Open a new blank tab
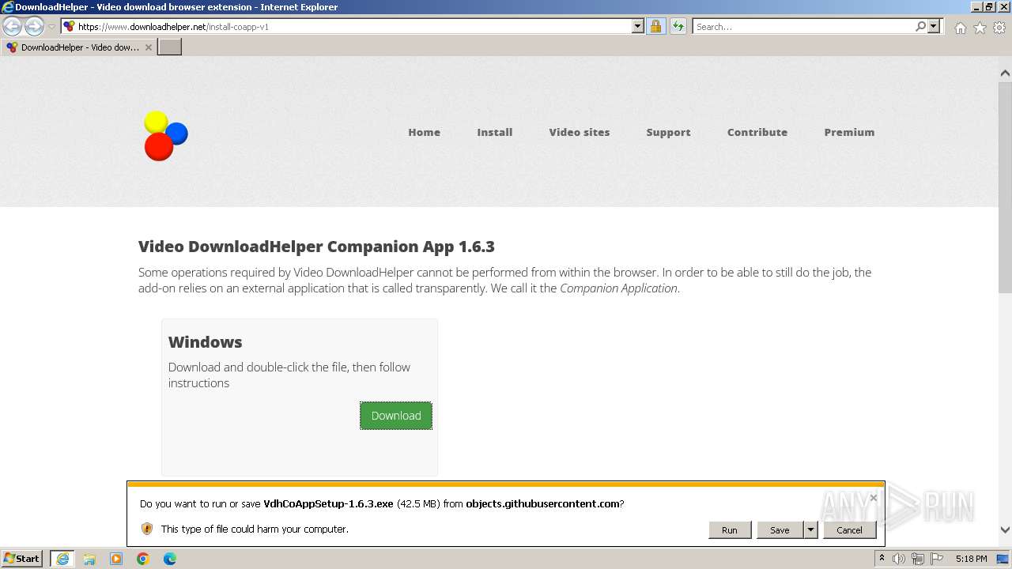The height and width of the screenshot is (569, 1012). point(170,47)
